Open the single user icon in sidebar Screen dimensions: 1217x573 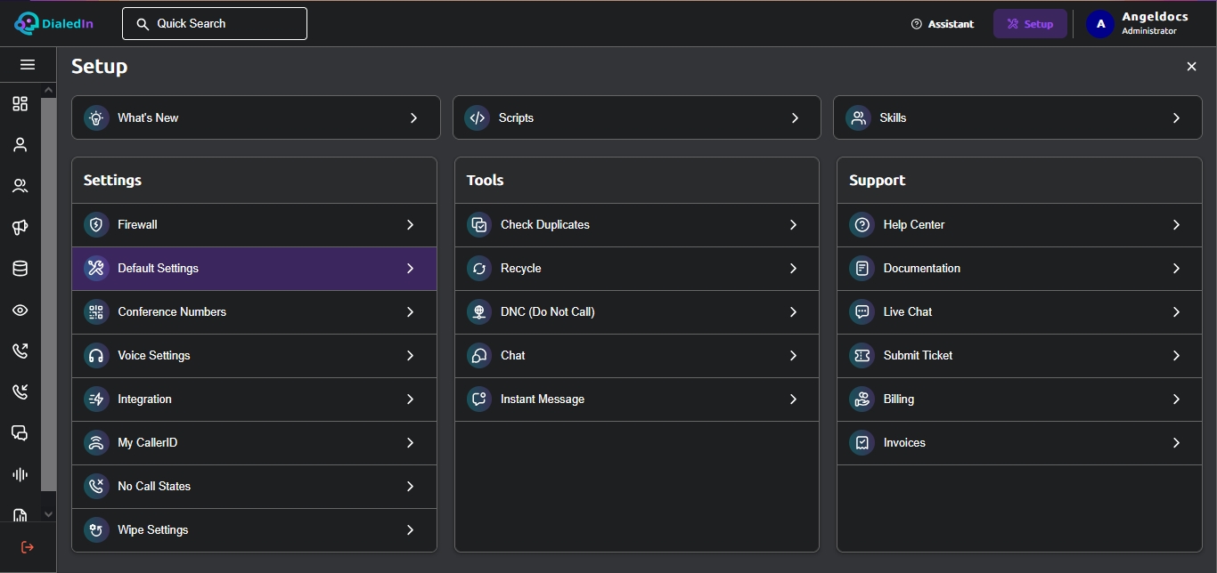[20, 145]
